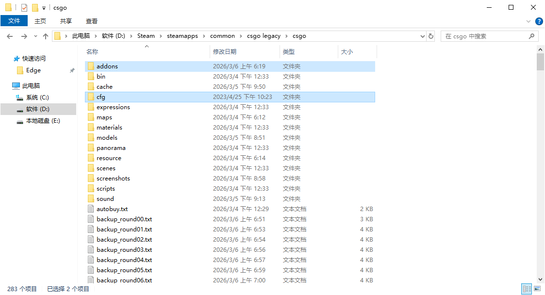Click 此电脑 in the address bar
The height and width of the screenshot is (295, 545).
81,36
